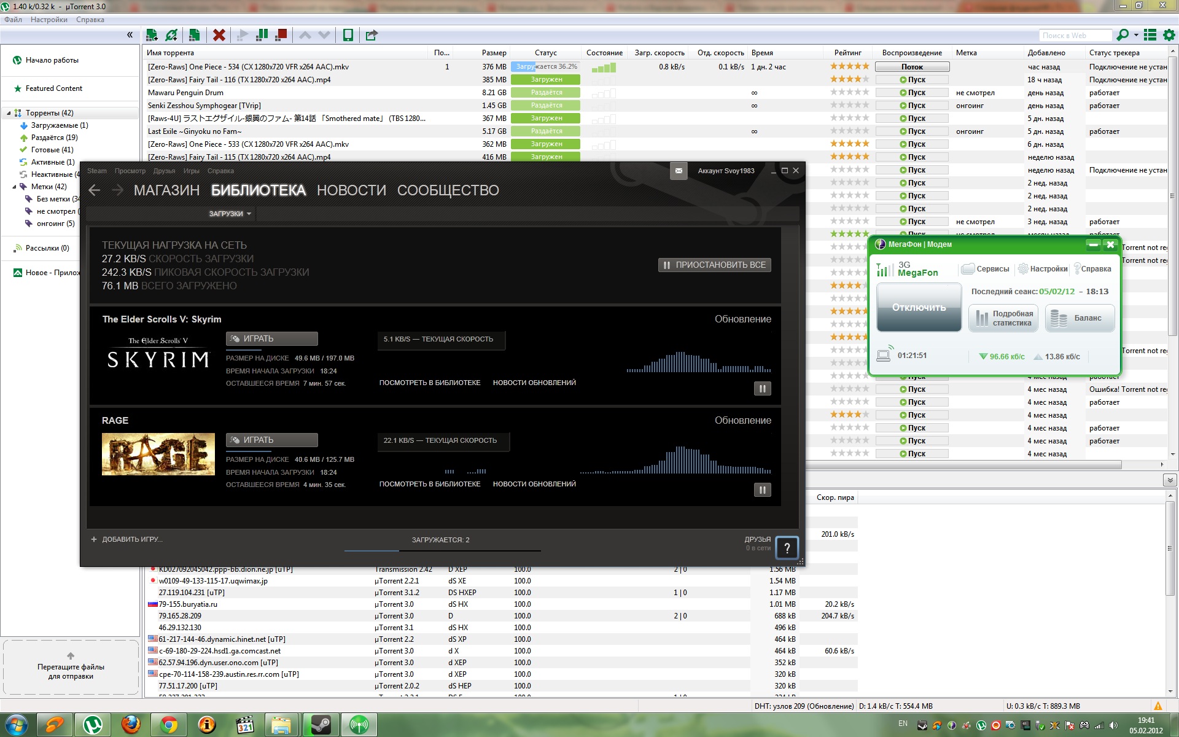Image resolution: width=1179 pixels, height=737 pixels.
Task: Click the red X remove torrent icon
Action: (219, 35)
